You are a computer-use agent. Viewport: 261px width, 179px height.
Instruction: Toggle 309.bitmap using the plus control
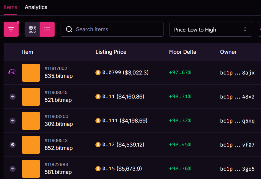pos(12,120)
